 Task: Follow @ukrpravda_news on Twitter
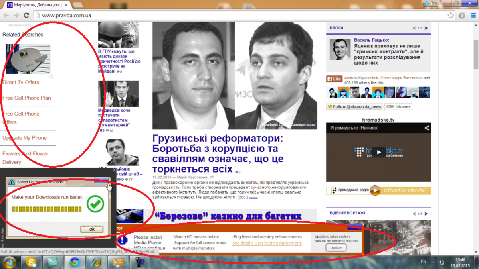click(x=354, y=106)
